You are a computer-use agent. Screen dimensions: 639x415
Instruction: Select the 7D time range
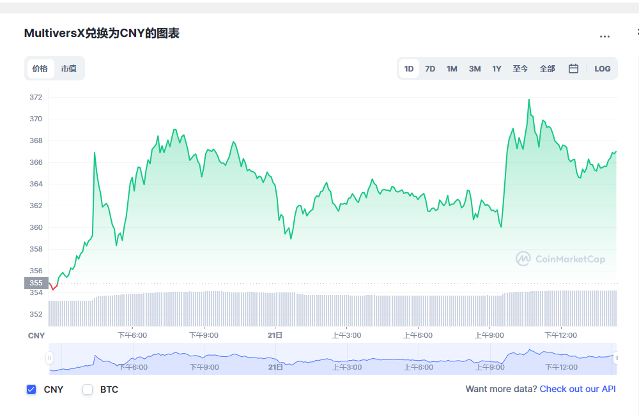(x=430, y=68)
